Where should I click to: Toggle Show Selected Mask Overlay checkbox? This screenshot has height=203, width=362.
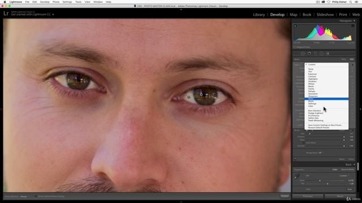point(36,196)
